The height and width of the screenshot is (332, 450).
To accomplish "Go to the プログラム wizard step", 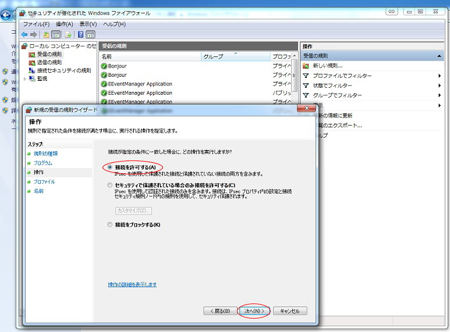I will [x=43, y=163].
